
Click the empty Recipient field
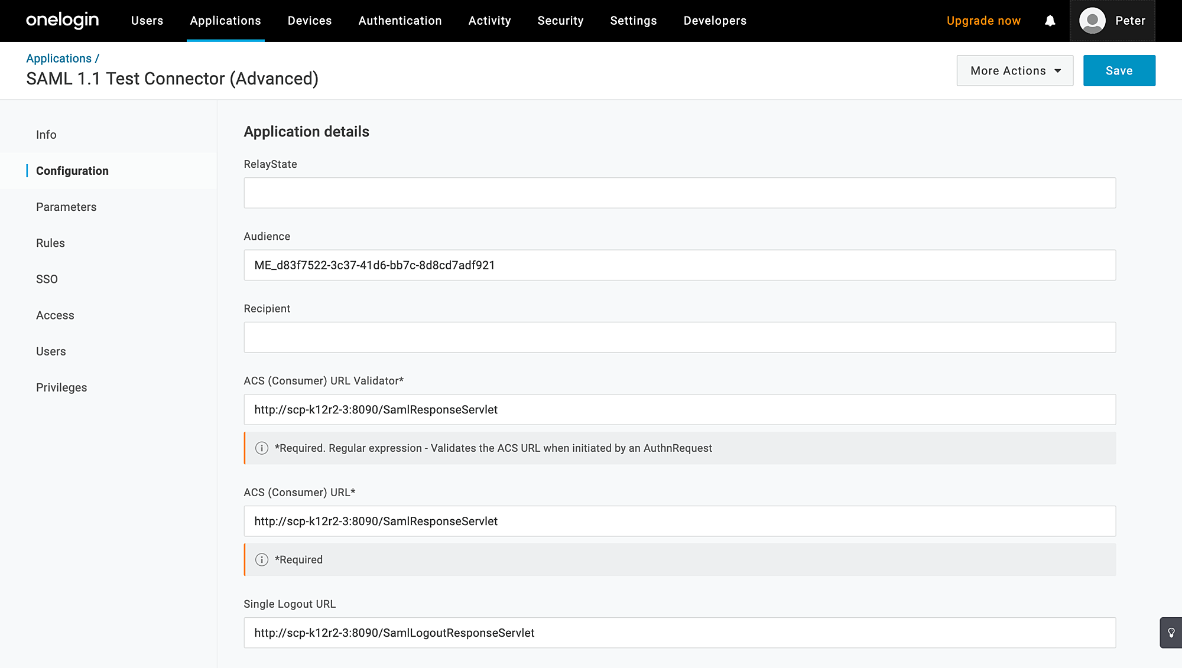680,337
